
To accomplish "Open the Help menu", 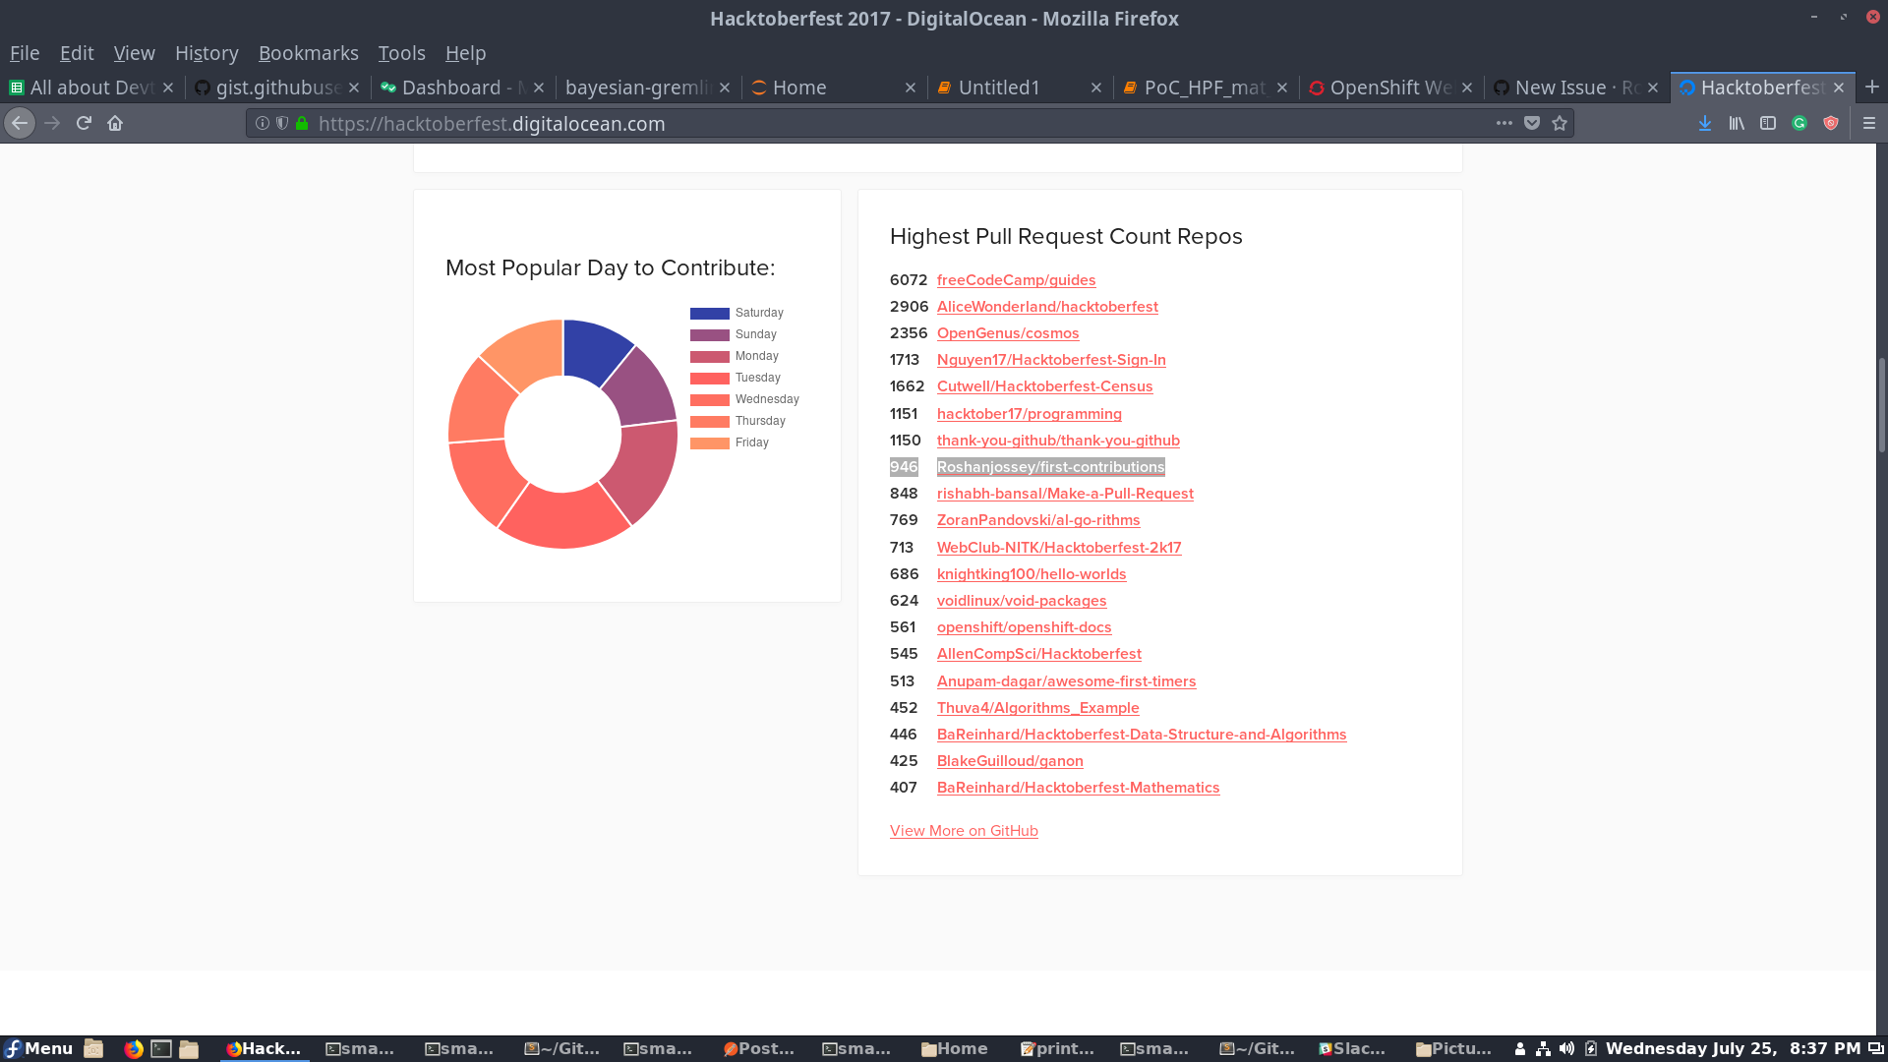I will (x=465, y=53).
